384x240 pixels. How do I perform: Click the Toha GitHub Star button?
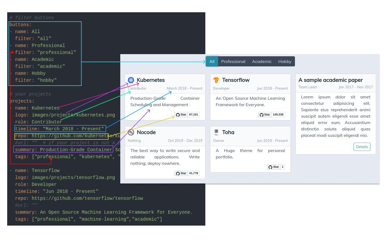coord(274,167)
